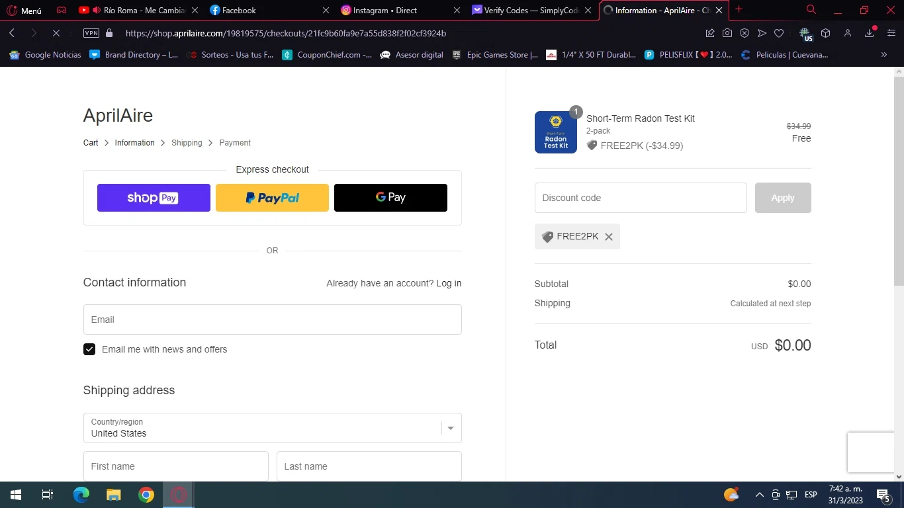The image size is (904, 508).
Task: Focus the First name field
Action: click(175, 466)
